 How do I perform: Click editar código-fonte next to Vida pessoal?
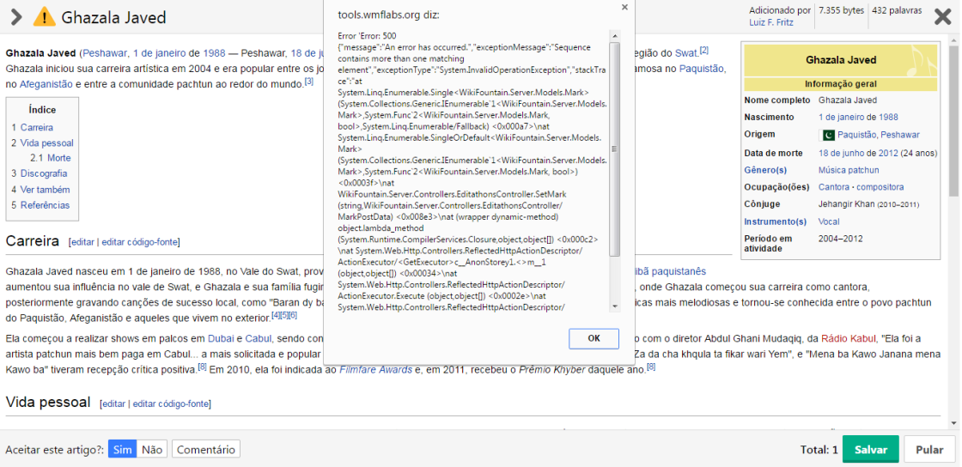click(x=171, y=403)
